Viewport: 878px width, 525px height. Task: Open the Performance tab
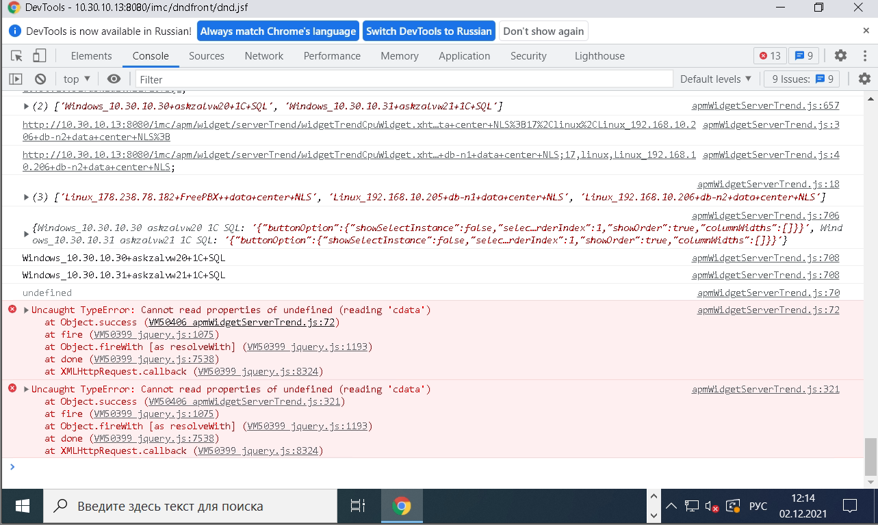(x=332, y=56)
